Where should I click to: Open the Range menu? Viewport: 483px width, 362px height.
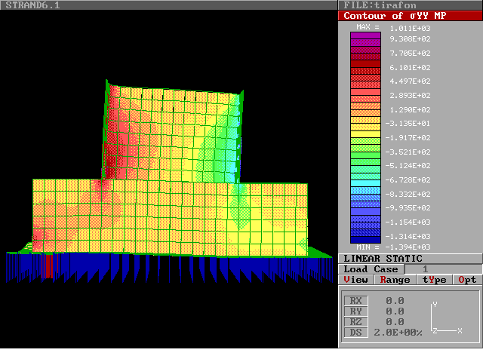click(x=395, y=280)
